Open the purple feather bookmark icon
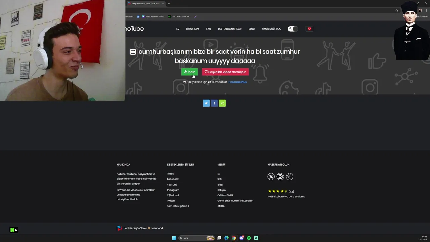 pyautogui.click(x=195, y=16)
